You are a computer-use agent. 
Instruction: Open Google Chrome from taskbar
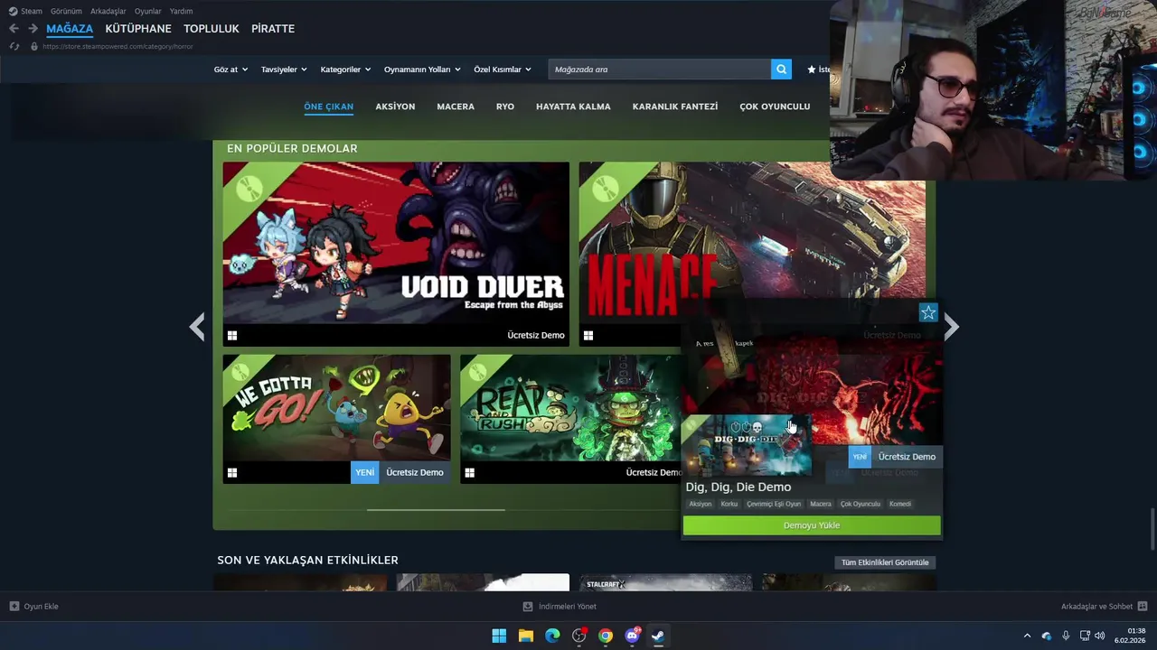click(x=606, y=636)
